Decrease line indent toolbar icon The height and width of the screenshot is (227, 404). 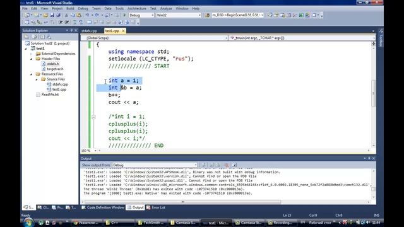click(x=61, y=23)
